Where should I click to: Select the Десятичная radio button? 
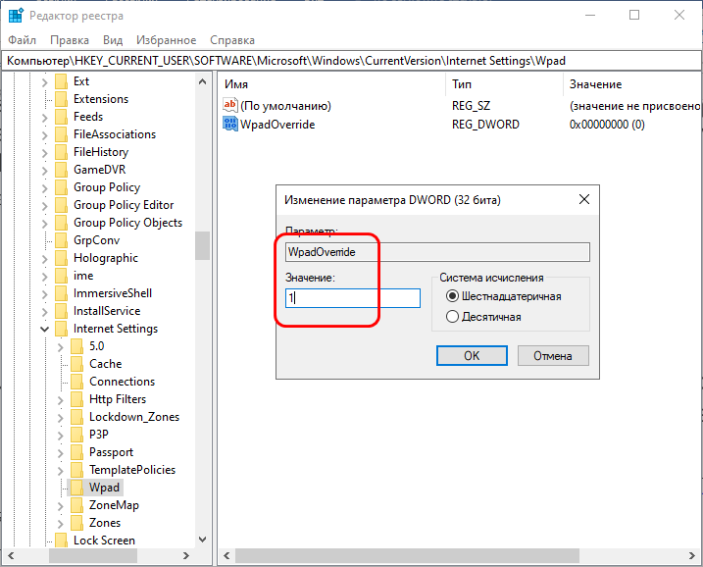452,317
